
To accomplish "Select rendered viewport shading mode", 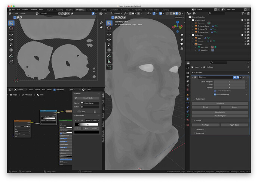I will [x=180, y=13].
